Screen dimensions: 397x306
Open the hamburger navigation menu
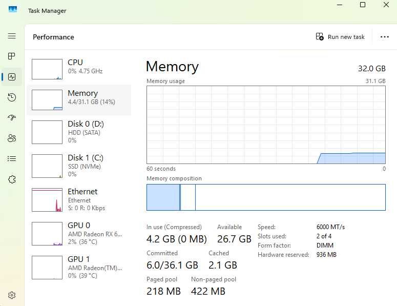click(12, 36)
